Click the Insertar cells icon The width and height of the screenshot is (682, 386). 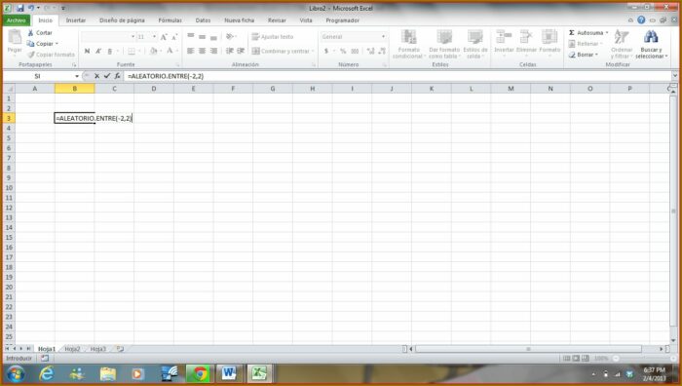click(x=504, y=37)
